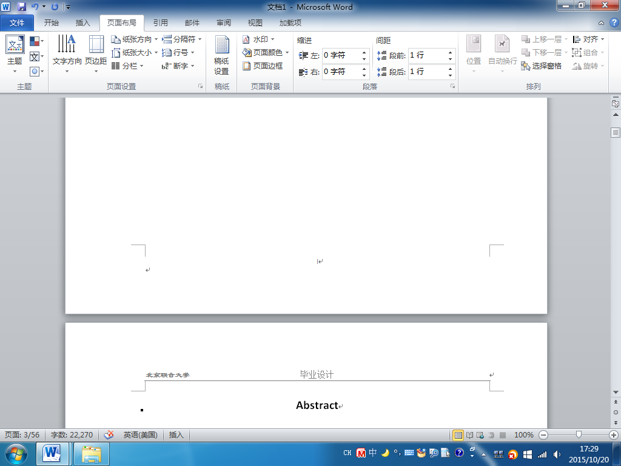Viewport: 621px width, 466px height.
Task: Click the Undo arrow icon
Action: 35,6
